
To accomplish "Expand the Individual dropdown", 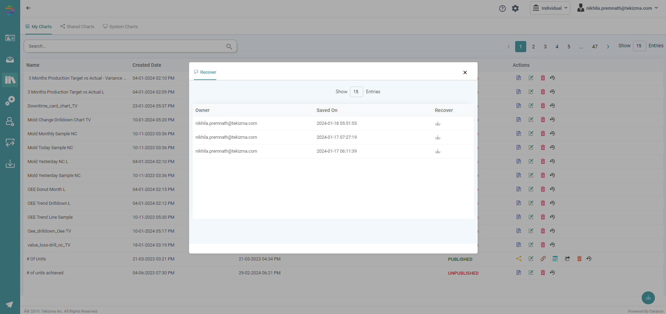I will (550, 8).
